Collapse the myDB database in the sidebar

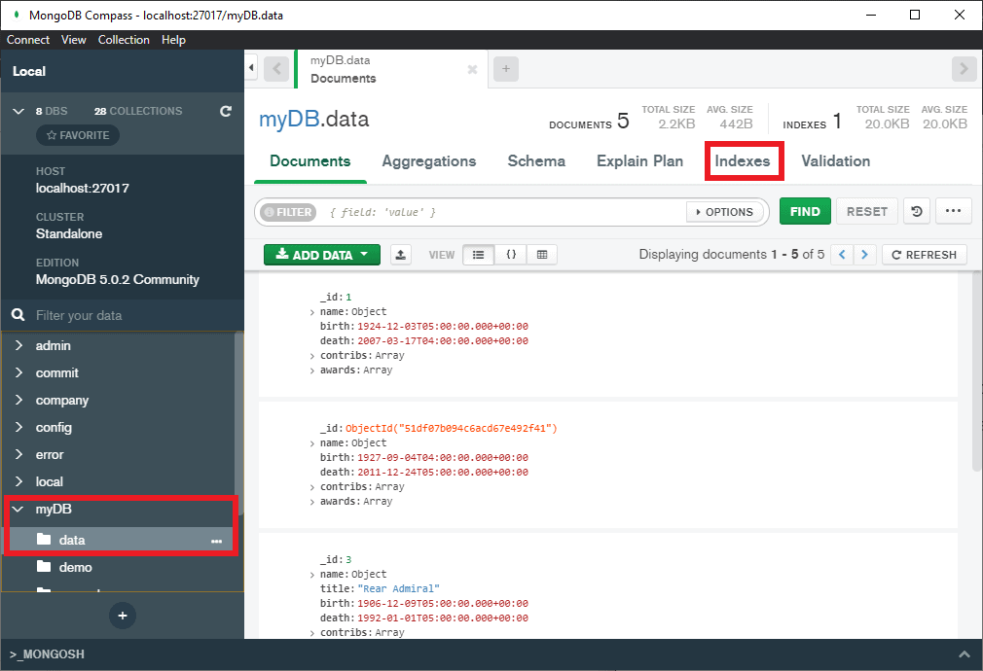tap(19, 509)
